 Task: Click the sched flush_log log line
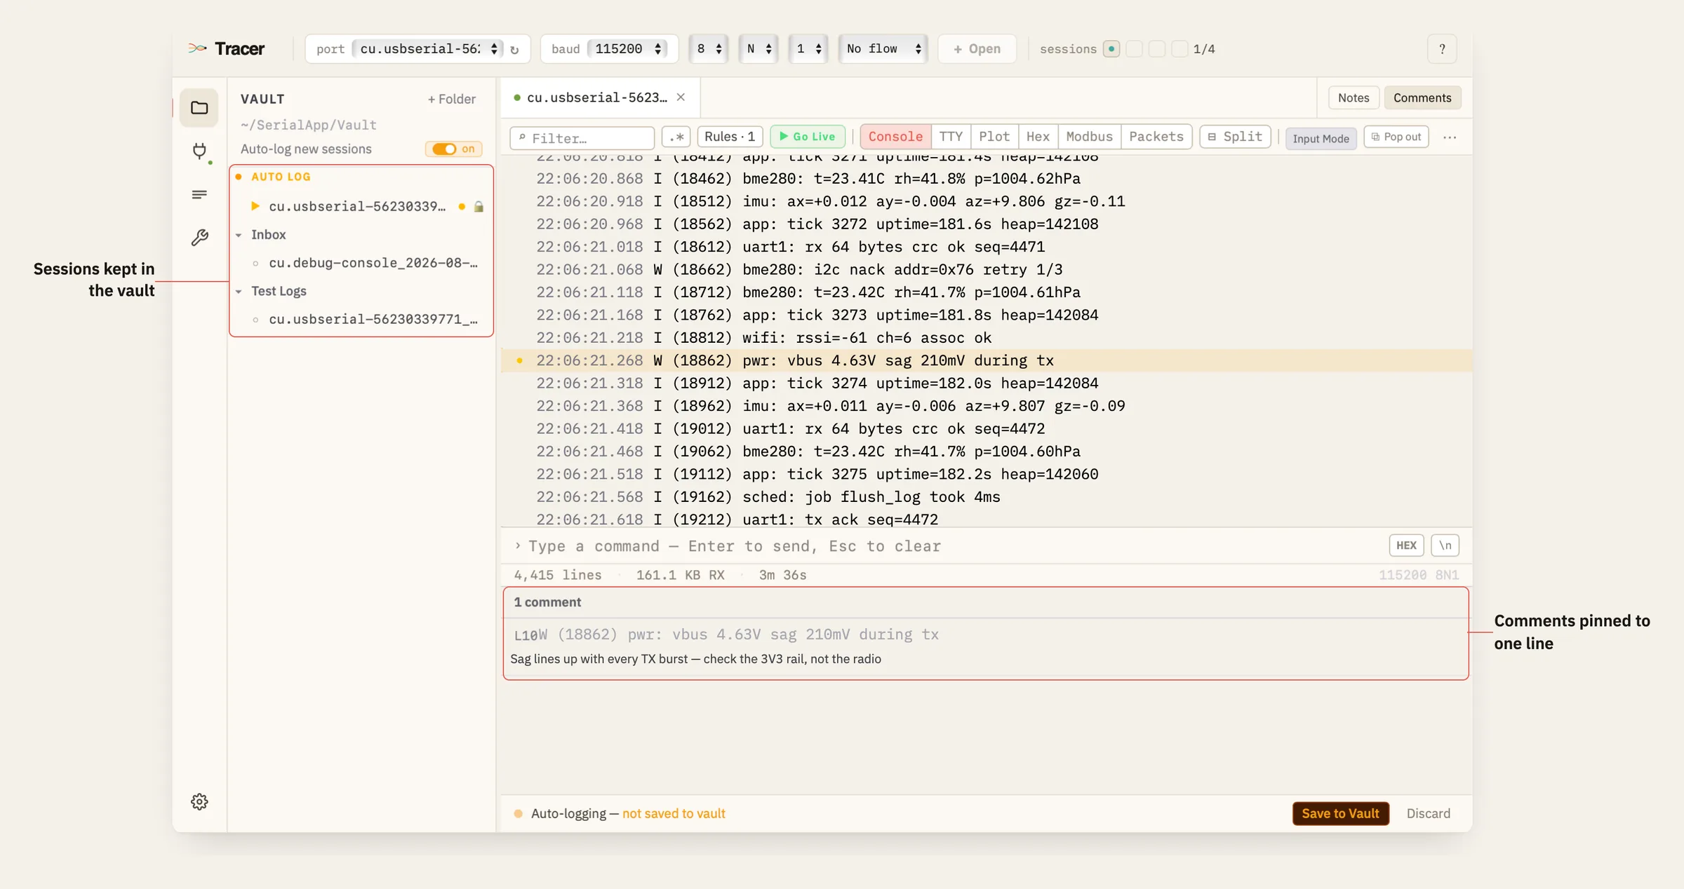coord(987,496)
